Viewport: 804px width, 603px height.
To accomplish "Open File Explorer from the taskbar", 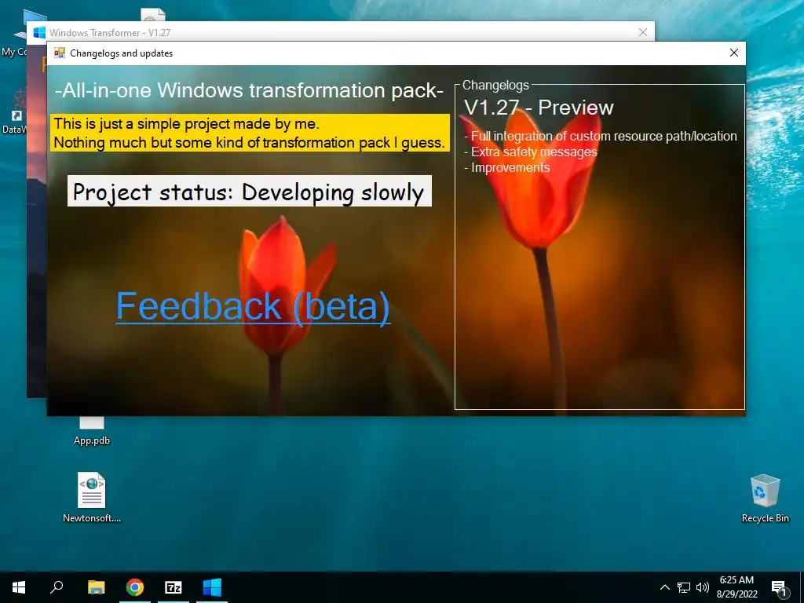I will click(x=96, y=587).
